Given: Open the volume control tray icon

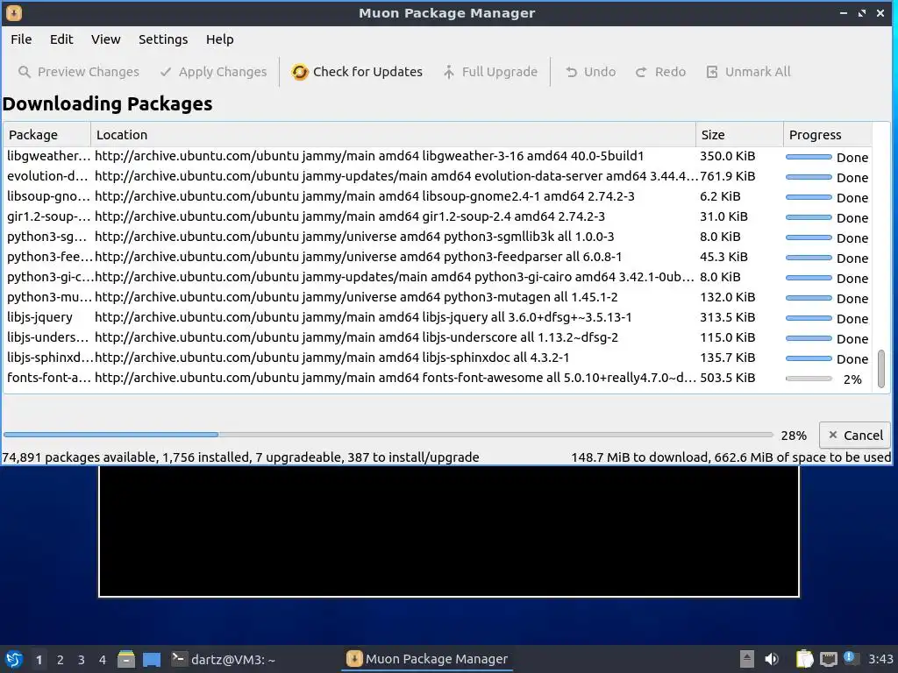Looking at the screenshot, I should pos(772,659).
